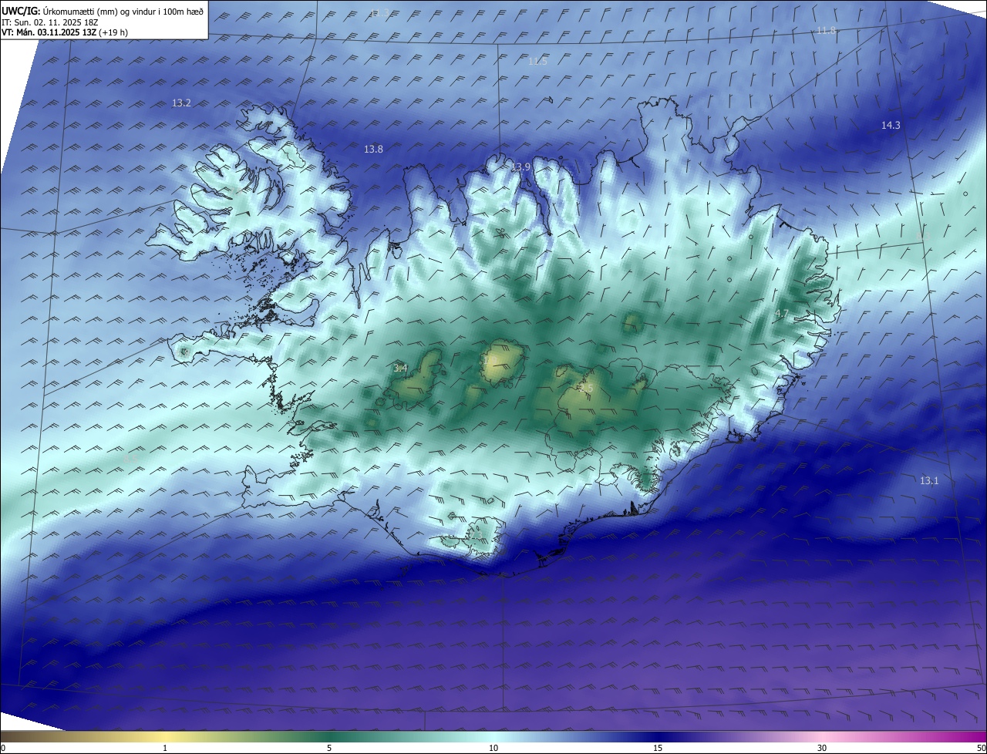This screenshot has width=987, height=754.
Task: Click the 5 tick label on the color scale
Action: 329,748
